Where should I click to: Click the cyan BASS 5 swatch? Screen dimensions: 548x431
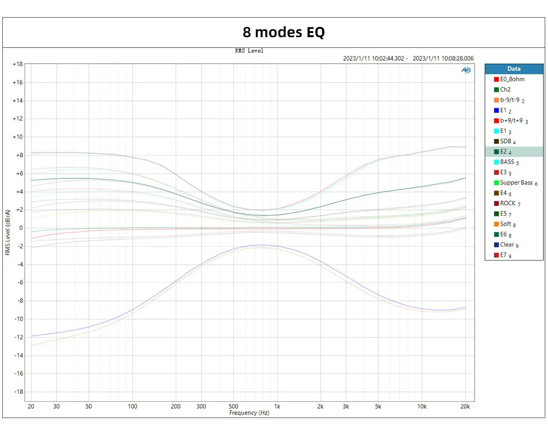496,162
